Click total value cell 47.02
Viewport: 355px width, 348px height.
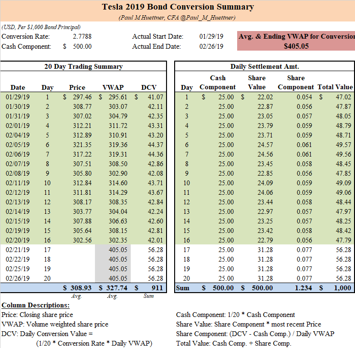pos(344,97)
